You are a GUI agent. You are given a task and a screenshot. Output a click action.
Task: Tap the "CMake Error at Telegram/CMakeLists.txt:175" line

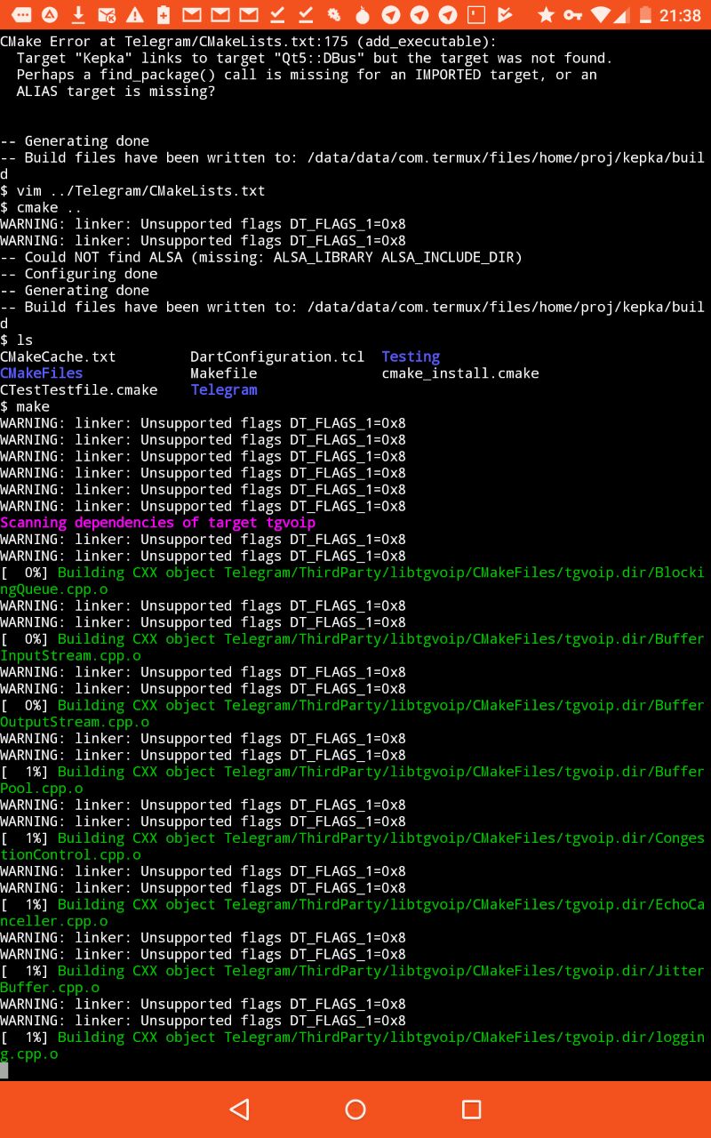[x=249, y=41]
